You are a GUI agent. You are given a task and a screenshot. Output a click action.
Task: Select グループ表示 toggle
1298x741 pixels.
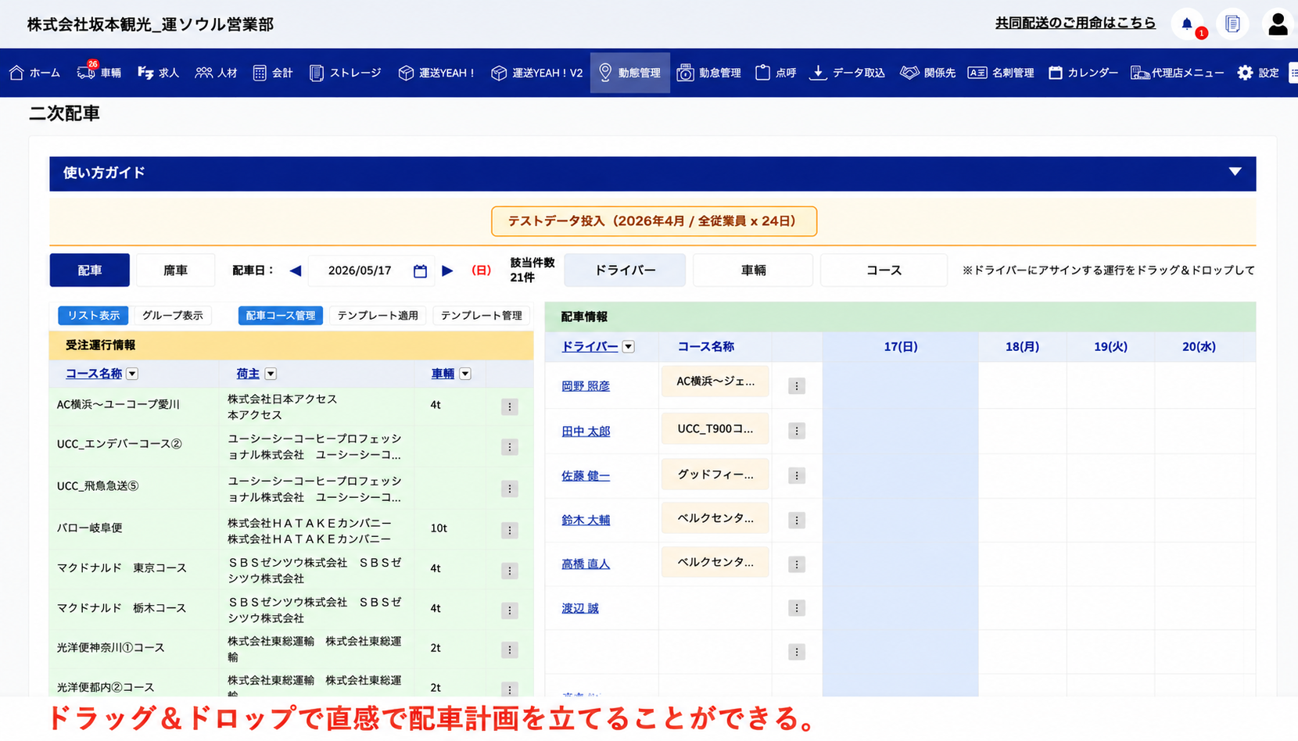click(x=172, y=316)
